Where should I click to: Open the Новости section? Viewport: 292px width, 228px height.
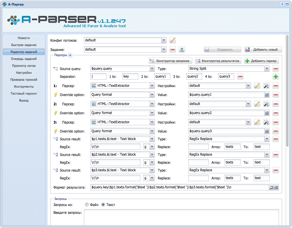tap(24, 38)
